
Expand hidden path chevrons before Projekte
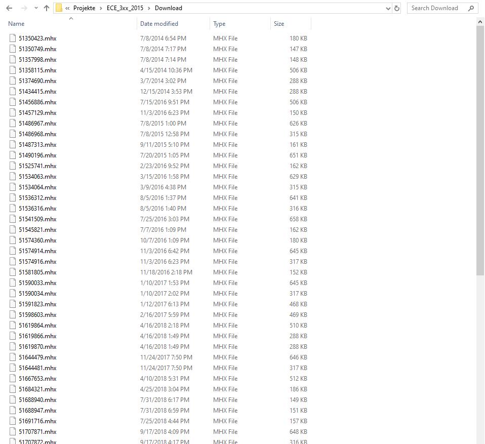[x=67, y=9]
